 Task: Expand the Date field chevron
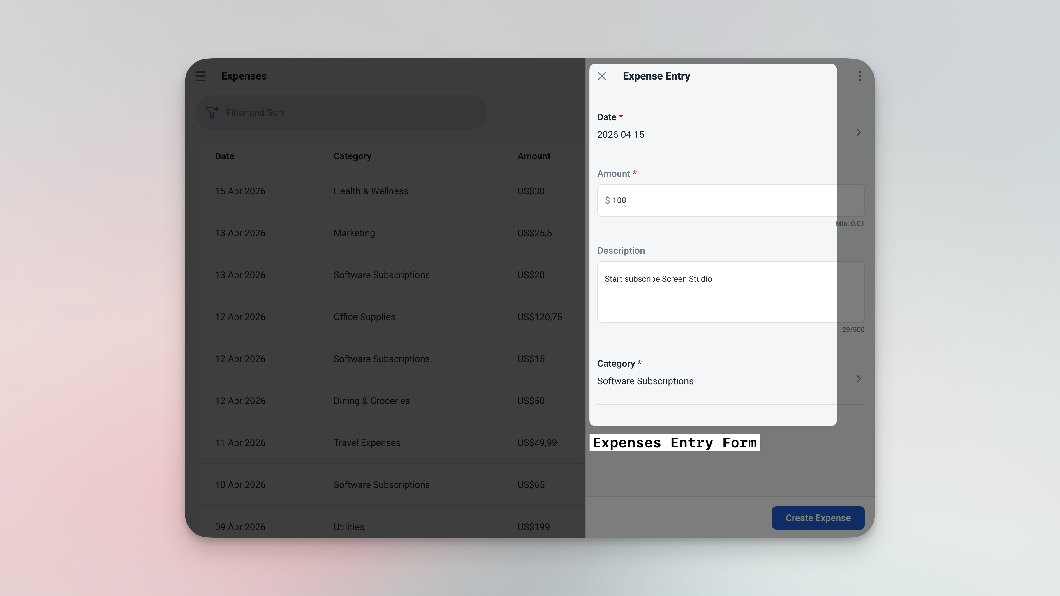[858, 133]
